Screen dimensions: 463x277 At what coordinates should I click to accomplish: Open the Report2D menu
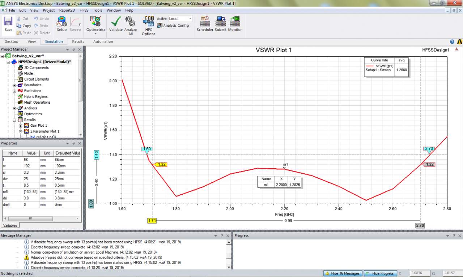67,10
